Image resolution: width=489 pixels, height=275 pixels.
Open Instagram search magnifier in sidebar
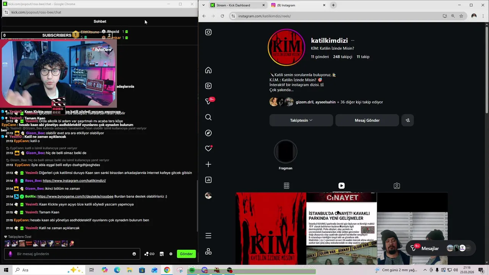[208, 117]
